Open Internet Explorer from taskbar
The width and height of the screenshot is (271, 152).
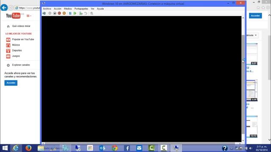16,148
